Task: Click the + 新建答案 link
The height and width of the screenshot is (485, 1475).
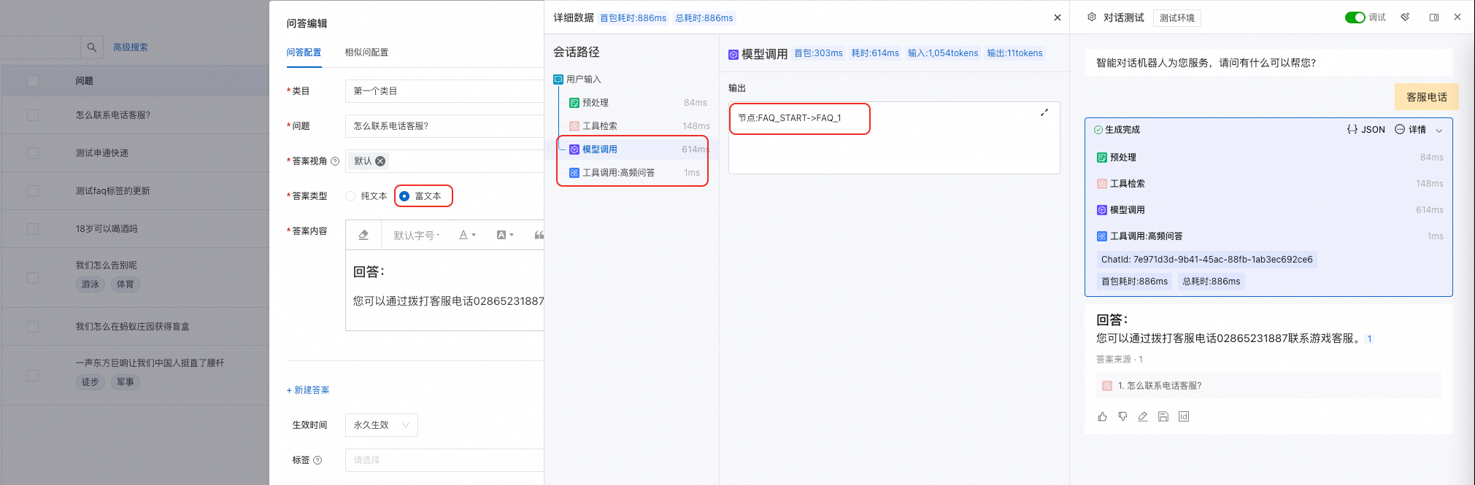Action: coord(308,390)
